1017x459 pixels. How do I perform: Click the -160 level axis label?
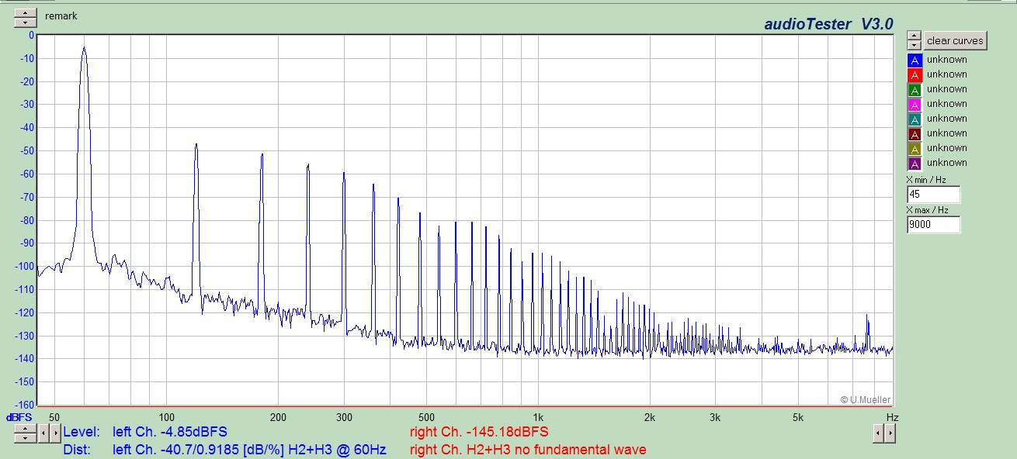[23, 405]
